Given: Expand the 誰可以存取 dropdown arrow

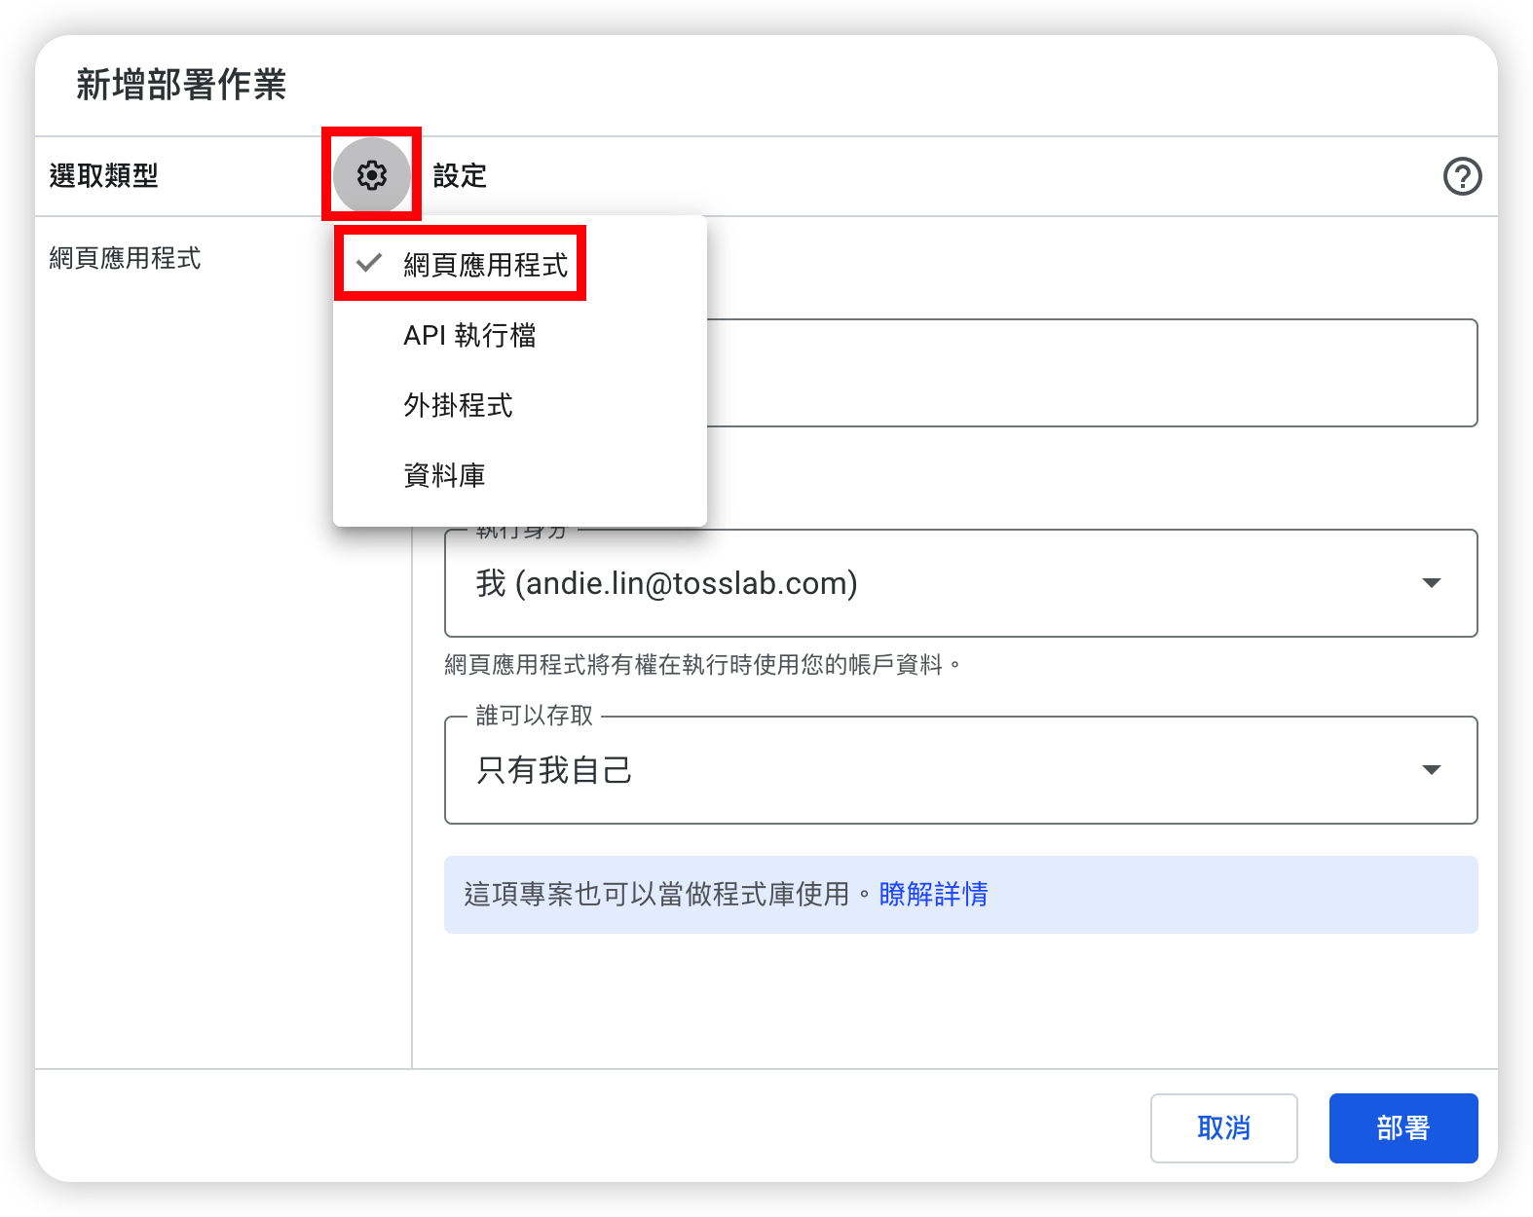Looking at the screenshot, I should tap(1431, 770).
